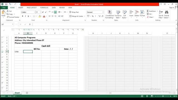Switch to the DATA tab
The width and height of the screenshot is (178, 100).
tap(54, 7)
